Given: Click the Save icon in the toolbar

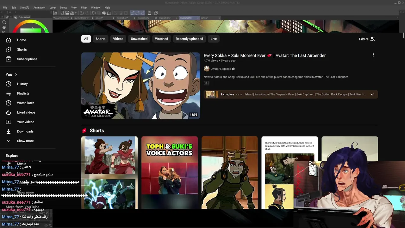Looking at the screenshot, I should [x=72, y=13].
